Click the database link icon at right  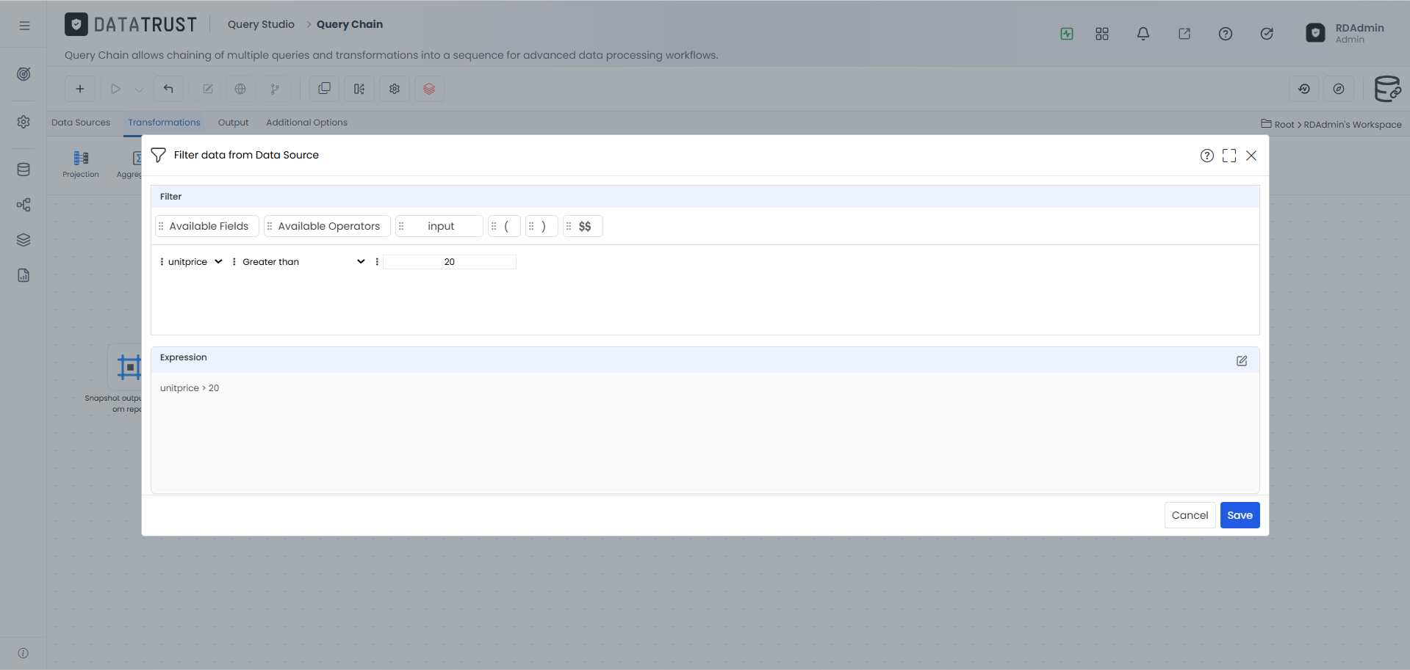(x=1387, y=89)
